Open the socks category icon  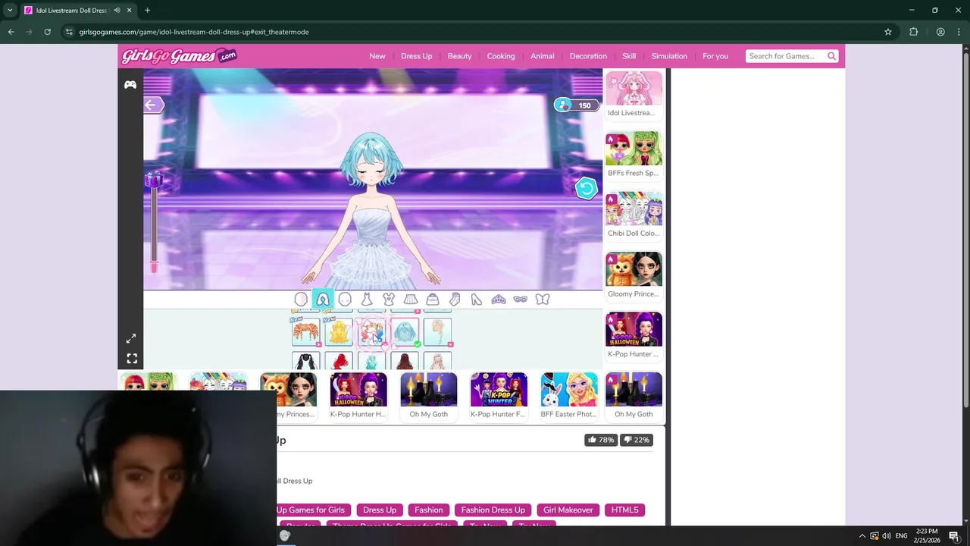455,300
